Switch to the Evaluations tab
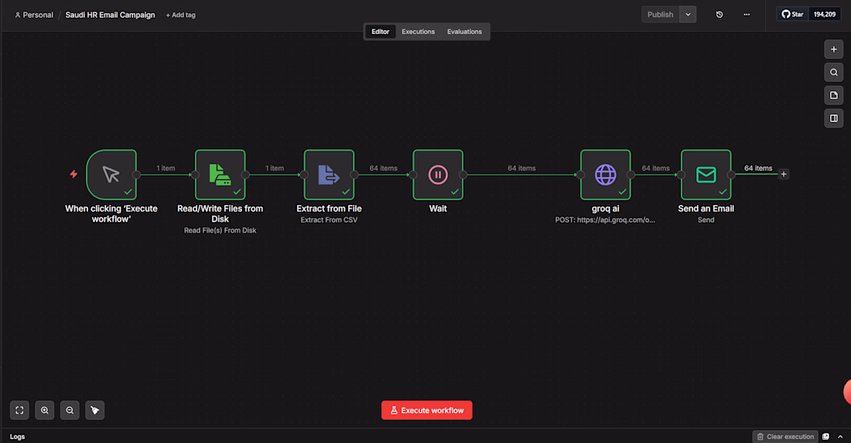 coord(464,32)
